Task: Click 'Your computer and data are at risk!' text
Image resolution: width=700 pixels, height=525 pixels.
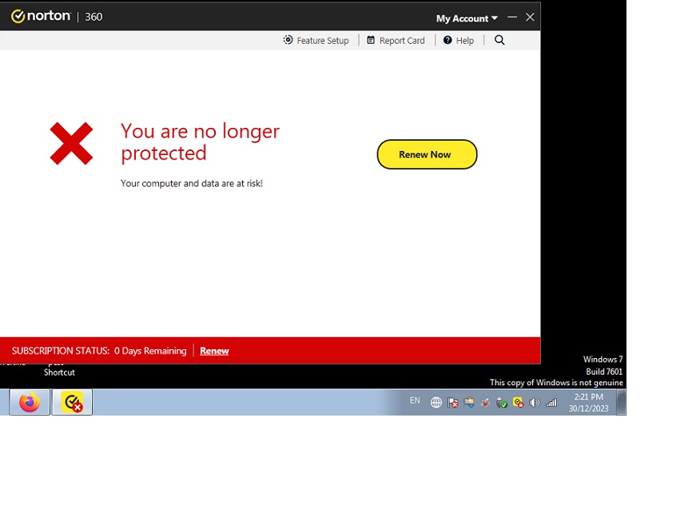Action: pos(192,184)
